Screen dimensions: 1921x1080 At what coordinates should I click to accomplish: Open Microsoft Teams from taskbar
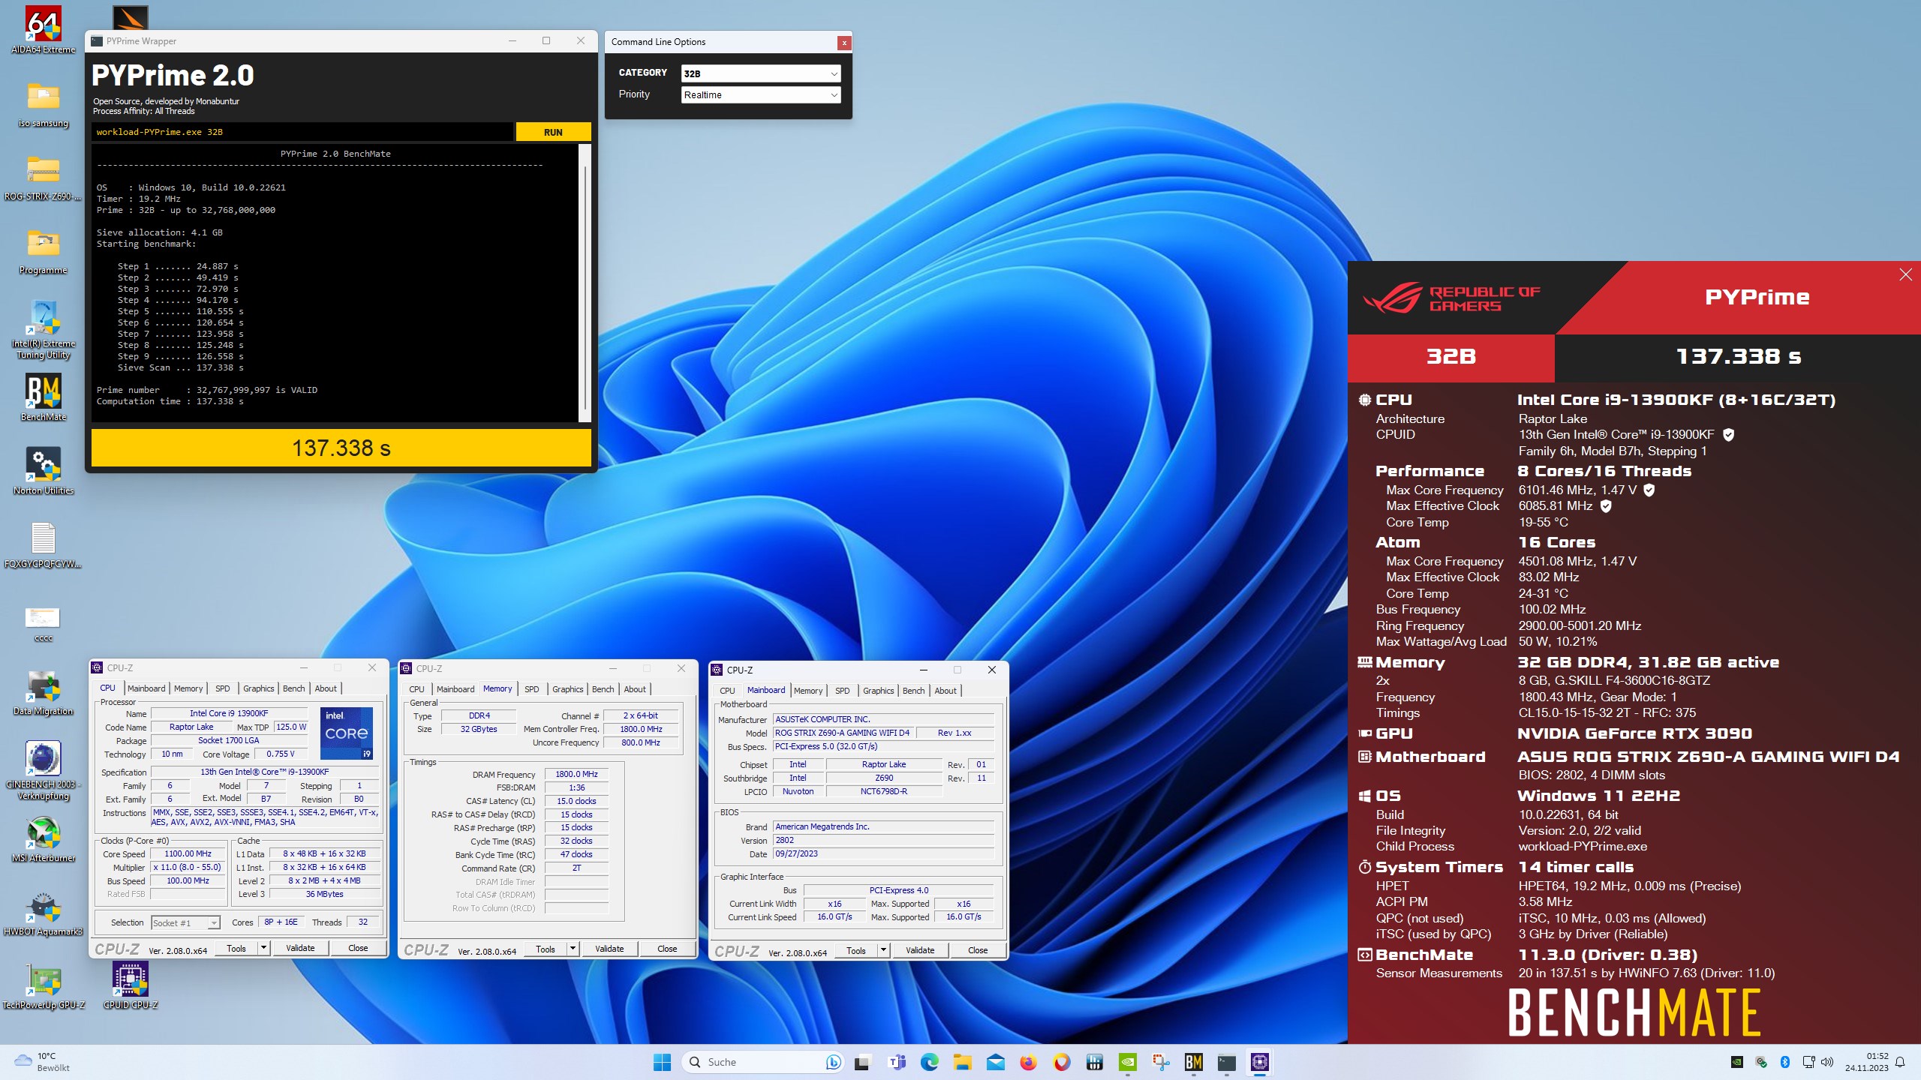coord(896,1062)
